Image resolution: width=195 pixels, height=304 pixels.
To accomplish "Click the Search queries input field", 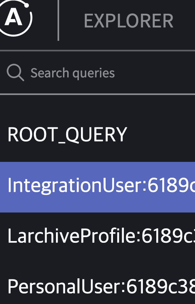I will click(x=97, y=73).
